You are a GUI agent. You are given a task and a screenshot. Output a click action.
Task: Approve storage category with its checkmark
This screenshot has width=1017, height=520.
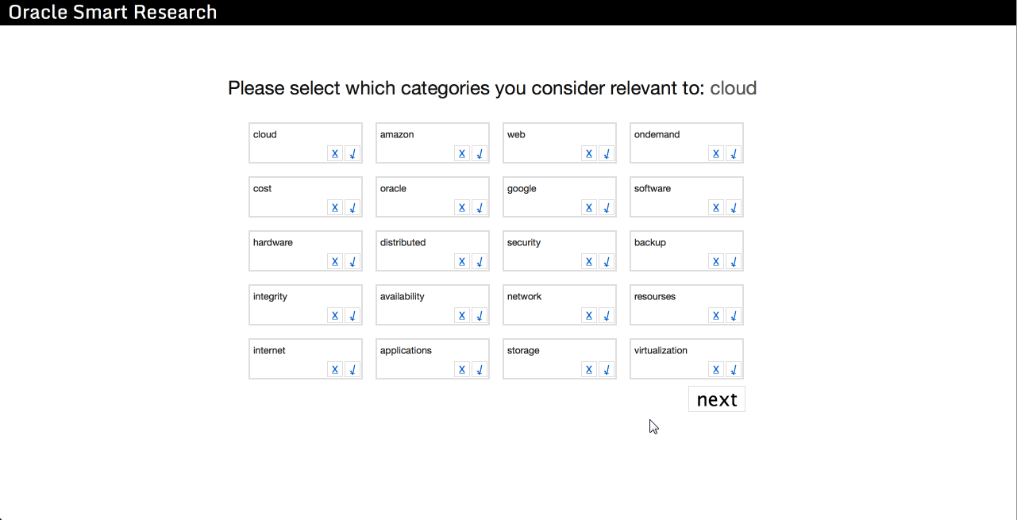pyautogui.click(x=607, y=370)
